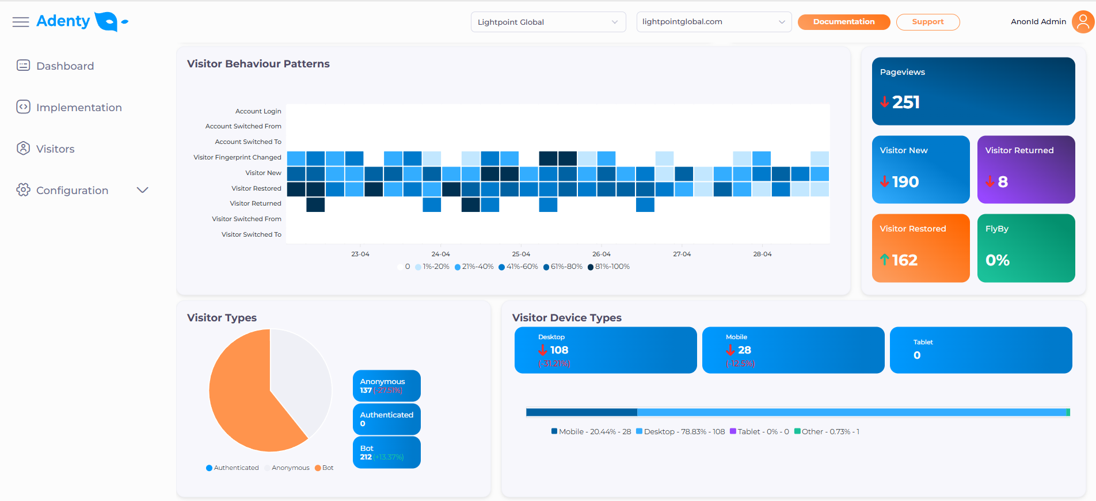Toggle Anonymous in pie chart legend
Viewport: 1096px width, 501px height.
point(287,468)
